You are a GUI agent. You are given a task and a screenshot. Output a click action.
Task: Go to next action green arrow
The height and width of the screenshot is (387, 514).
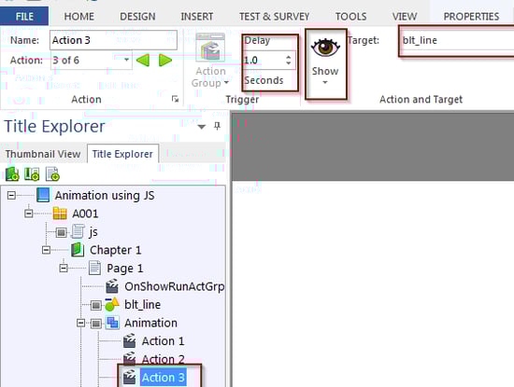pyautogui.click(x=164, y=61)
